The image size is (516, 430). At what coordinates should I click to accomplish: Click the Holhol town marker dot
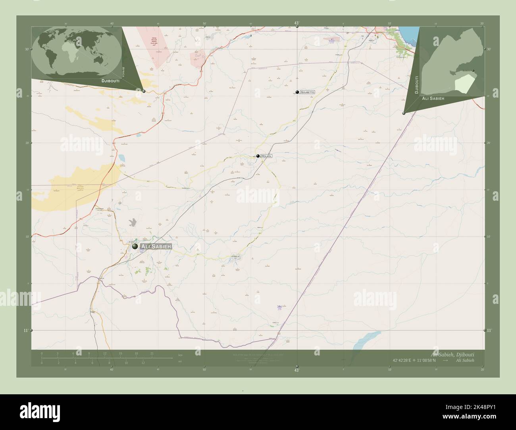point(258,156)
